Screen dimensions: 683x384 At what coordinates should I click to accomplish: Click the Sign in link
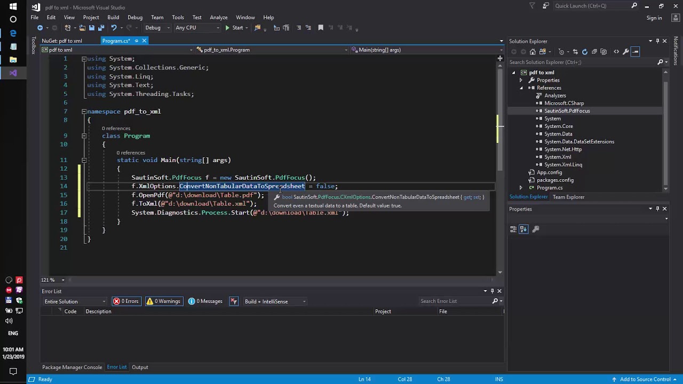point(654,18)
